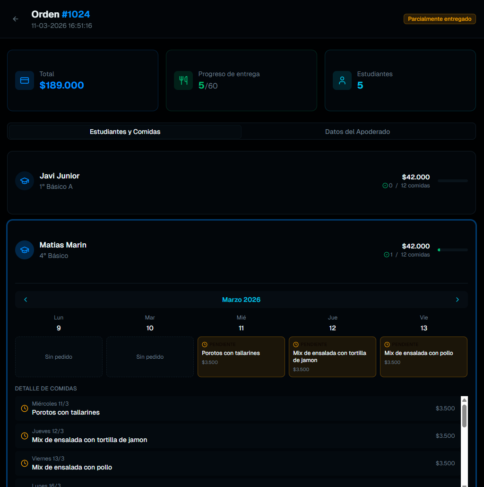The height and width of the screenshot is (487, 484).
Task: Click the meal details scrollbar thumb
Action: coord(464,416)
